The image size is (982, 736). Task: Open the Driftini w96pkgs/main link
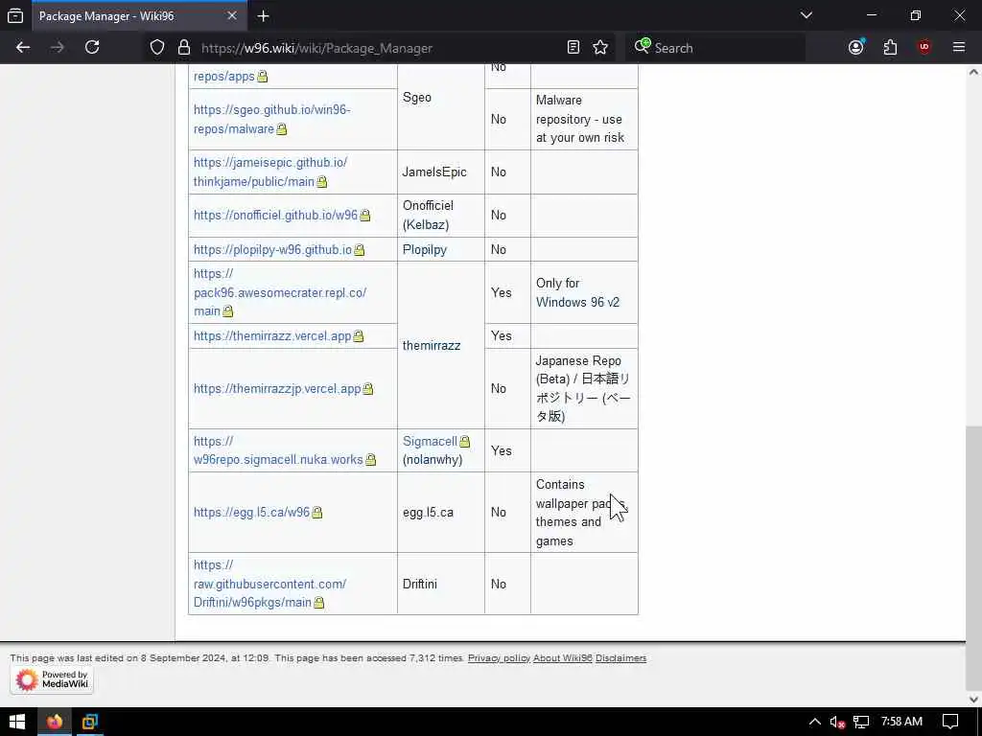(269, 584)
